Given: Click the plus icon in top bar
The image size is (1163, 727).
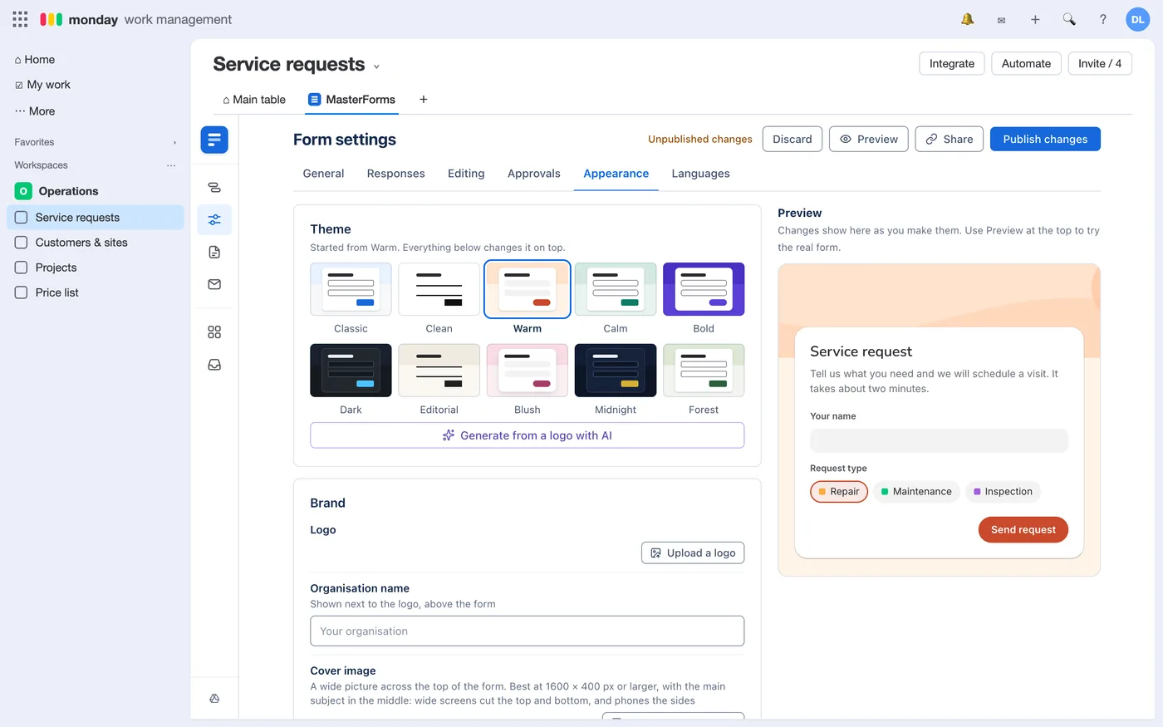Looking at the screenshot, I should point(1035,19).
